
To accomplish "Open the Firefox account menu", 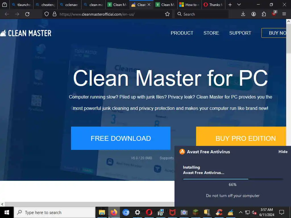I will (253, 14).
